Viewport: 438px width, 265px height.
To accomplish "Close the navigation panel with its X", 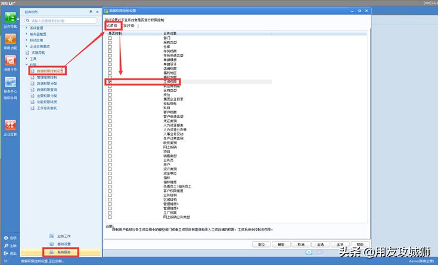I will pos(97,12).
